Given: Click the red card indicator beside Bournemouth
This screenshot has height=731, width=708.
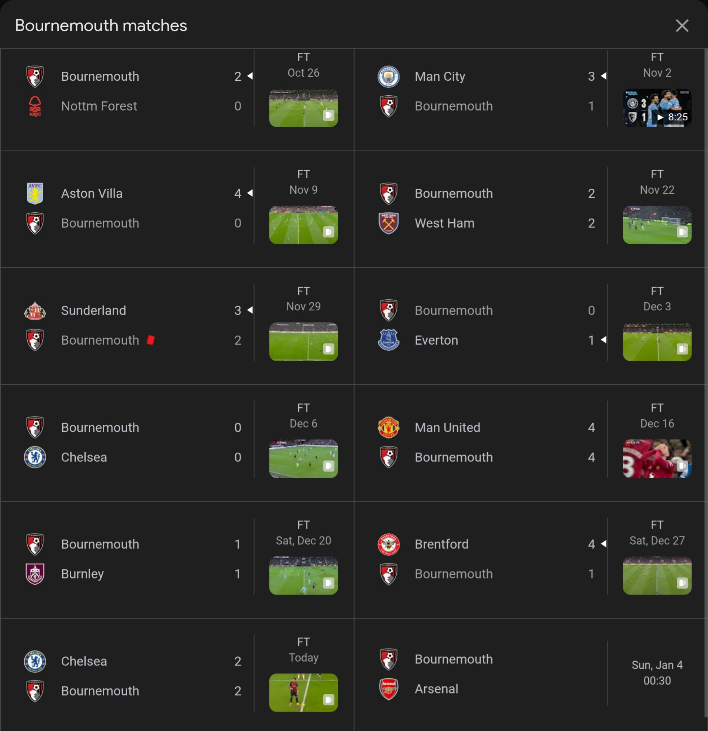Looking at the screenshot, I should pos(151,340).
